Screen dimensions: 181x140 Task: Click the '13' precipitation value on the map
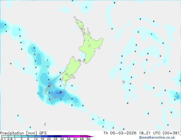tap(61, 92)
